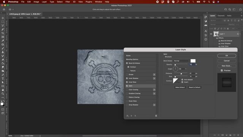Image resolution: width=243 pixels, height=137 pixels.
Task: Select the Lasso tool
Action: point(3,25)
